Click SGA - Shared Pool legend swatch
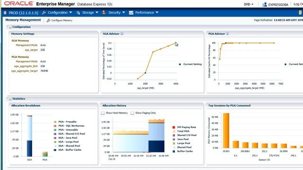The image size is (303, 170). 55,146
